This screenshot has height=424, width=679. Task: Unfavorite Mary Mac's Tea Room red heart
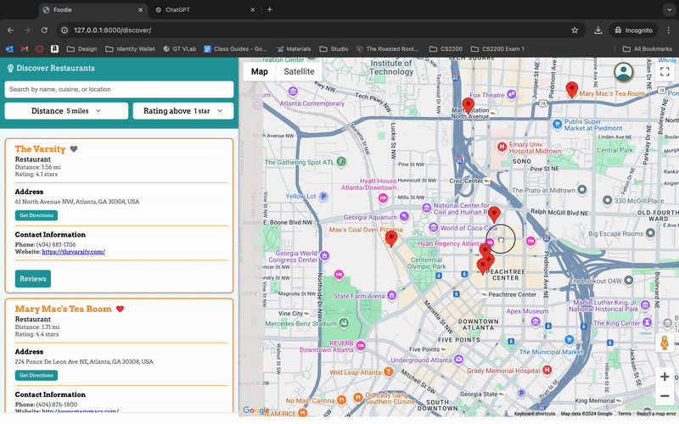click(x=120, y=309)
